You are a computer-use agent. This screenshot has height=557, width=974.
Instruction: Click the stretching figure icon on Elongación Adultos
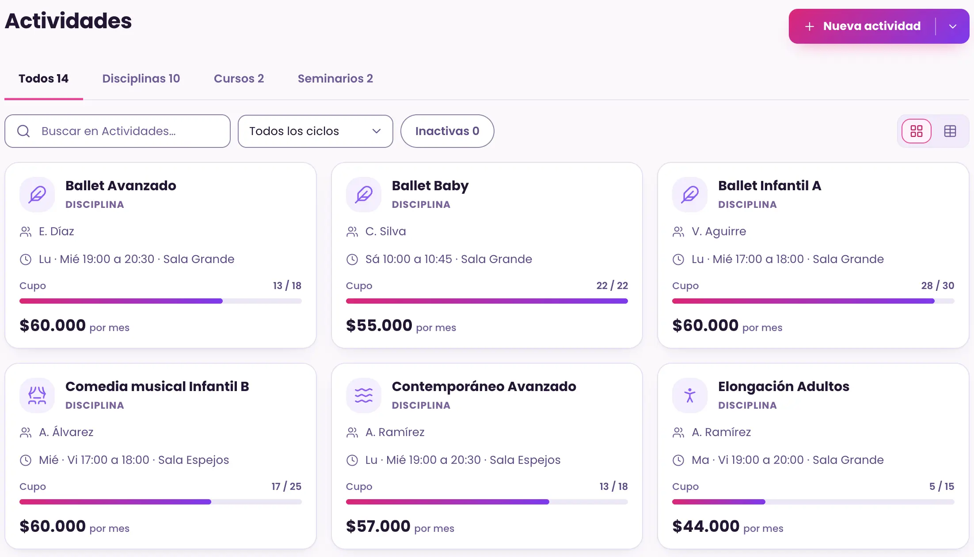(x=690, y=395)
